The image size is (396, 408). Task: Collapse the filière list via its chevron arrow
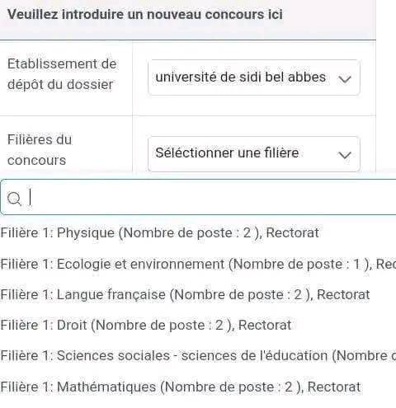pyautogui.click(x=345, y=155)
